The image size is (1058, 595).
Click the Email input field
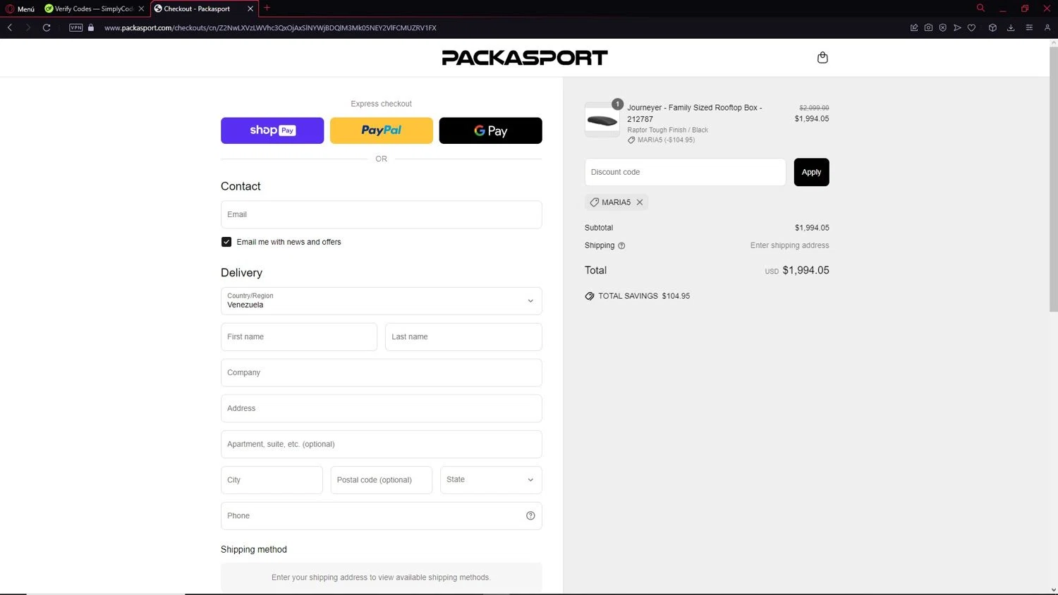click(382, 214)
